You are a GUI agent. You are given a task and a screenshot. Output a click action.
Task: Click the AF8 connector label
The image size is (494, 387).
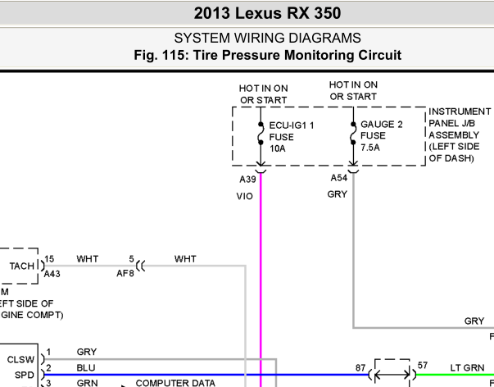(125, 273)
